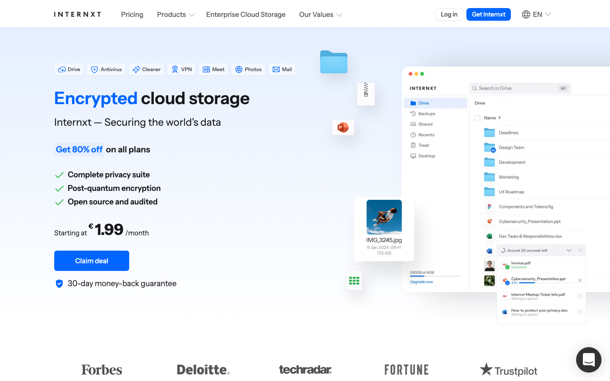Click the globe language icon
Image resolution: width=610 pixels, height=381 pixels.
pyautogui.click(x=526, y=14)
